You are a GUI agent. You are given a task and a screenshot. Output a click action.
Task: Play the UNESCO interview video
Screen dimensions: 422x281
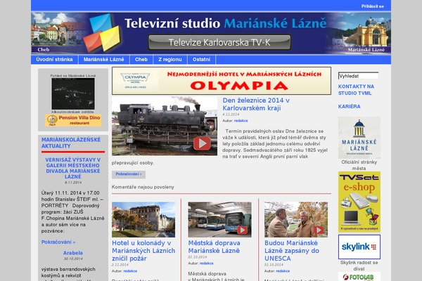(x=319, y=230)
